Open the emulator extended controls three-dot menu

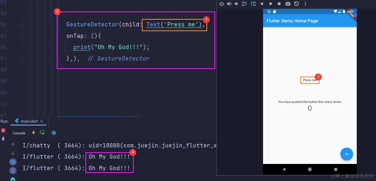pos(305,4)
